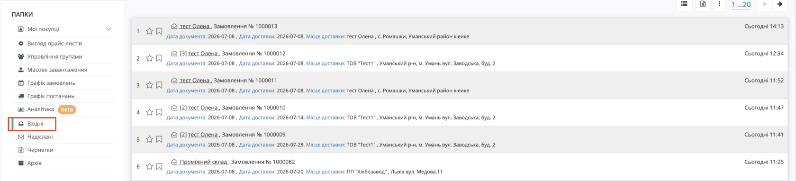Star order № 1000010
Image resolution: width=796 pixels, height=181 pixels.
149,112
